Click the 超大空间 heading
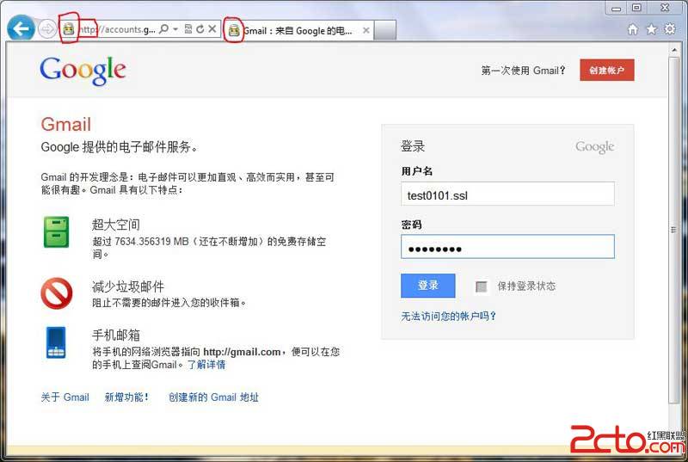Viewport: 688px width, 462px height. pos(116,225)
